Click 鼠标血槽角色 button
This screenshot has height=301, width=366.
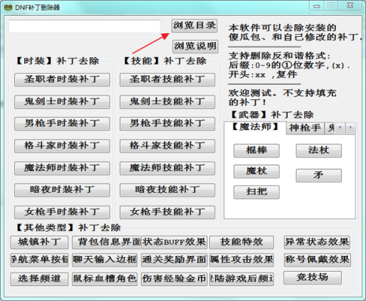pyautogui.click(x=105, y=279)
